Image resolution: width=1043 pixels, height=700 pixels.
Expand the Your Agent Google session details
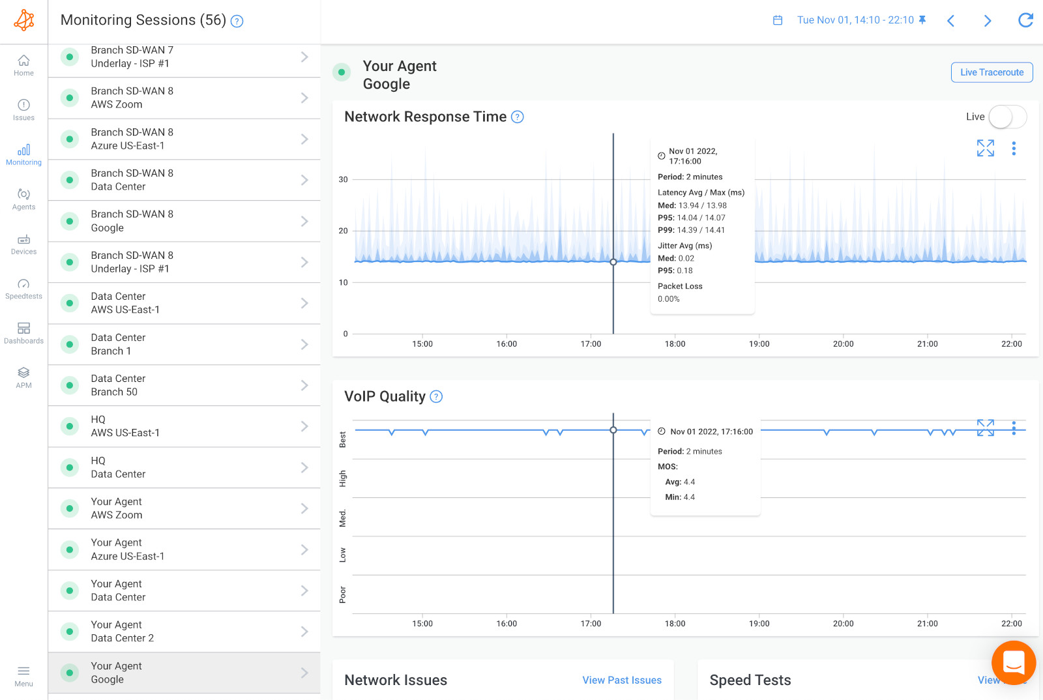[304, 673]
